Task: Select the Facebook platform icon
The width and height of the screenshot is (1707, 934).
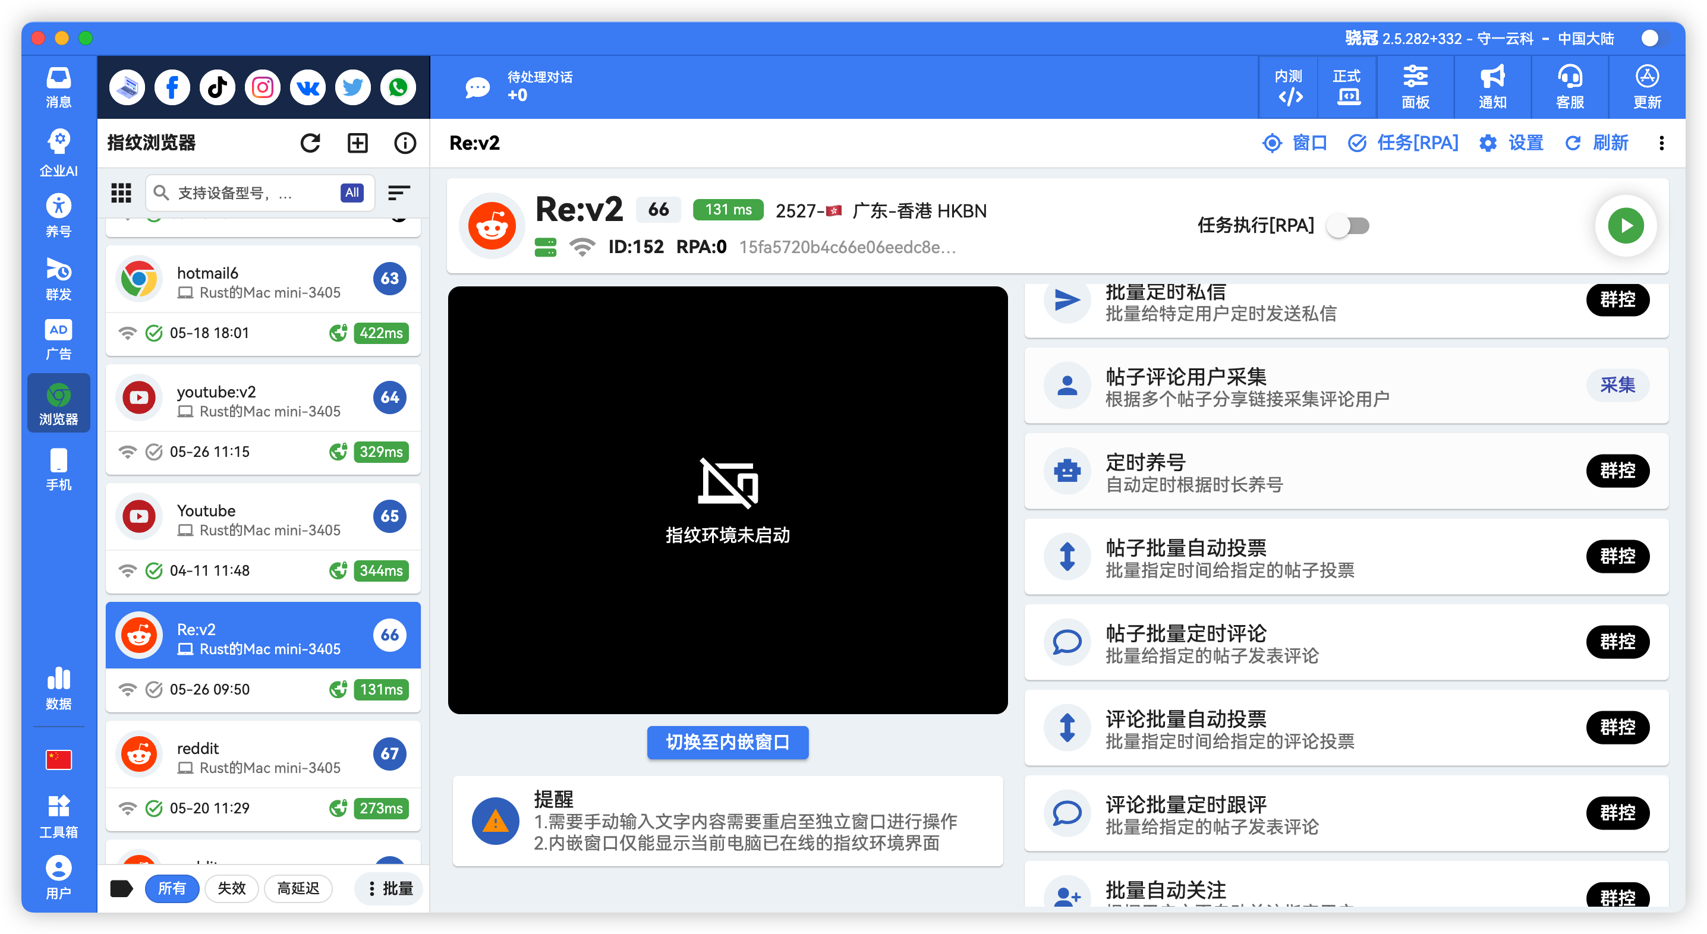Action: (x=172, y=87)
